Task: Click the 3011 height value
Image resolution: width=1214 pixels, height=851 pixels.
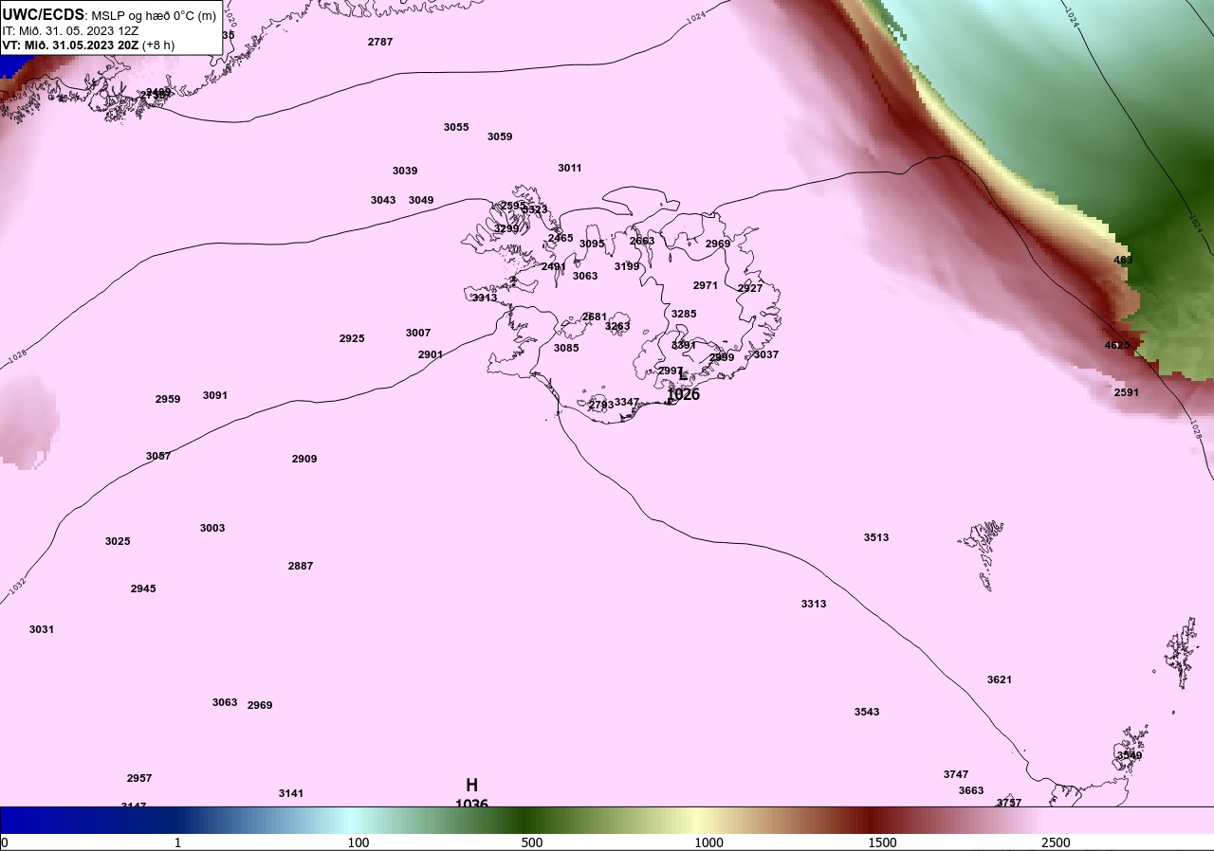Action: click(x=570, y=168)
